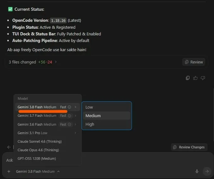Click the back arrow above the input box
214x179 pixels.
(x=9, y=147)
